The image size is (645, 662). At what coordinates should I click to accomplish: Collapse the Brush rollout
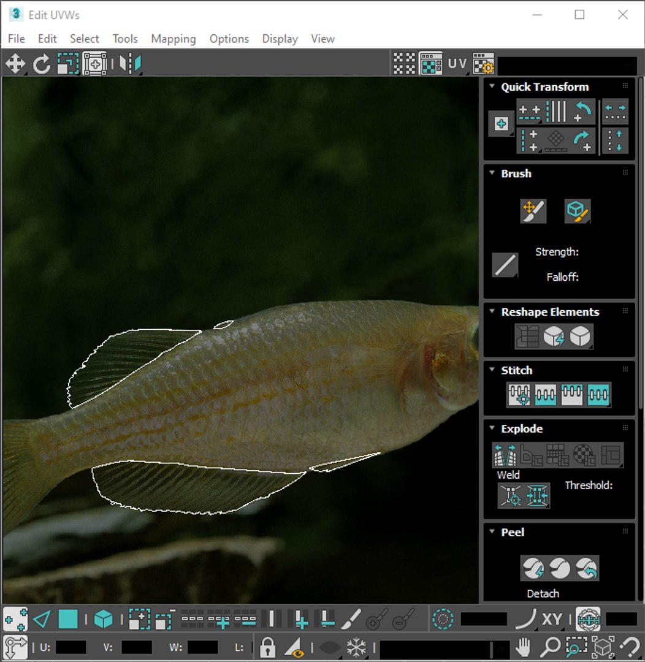pos(492,173)
